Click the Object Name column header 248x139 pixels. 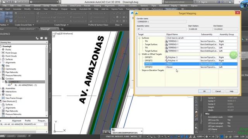(x=172, y=34)
